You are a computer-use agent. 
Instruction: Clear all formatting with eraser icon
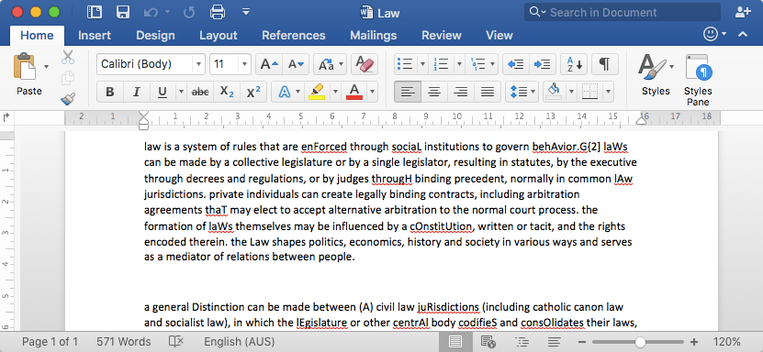tap(365, 64)
